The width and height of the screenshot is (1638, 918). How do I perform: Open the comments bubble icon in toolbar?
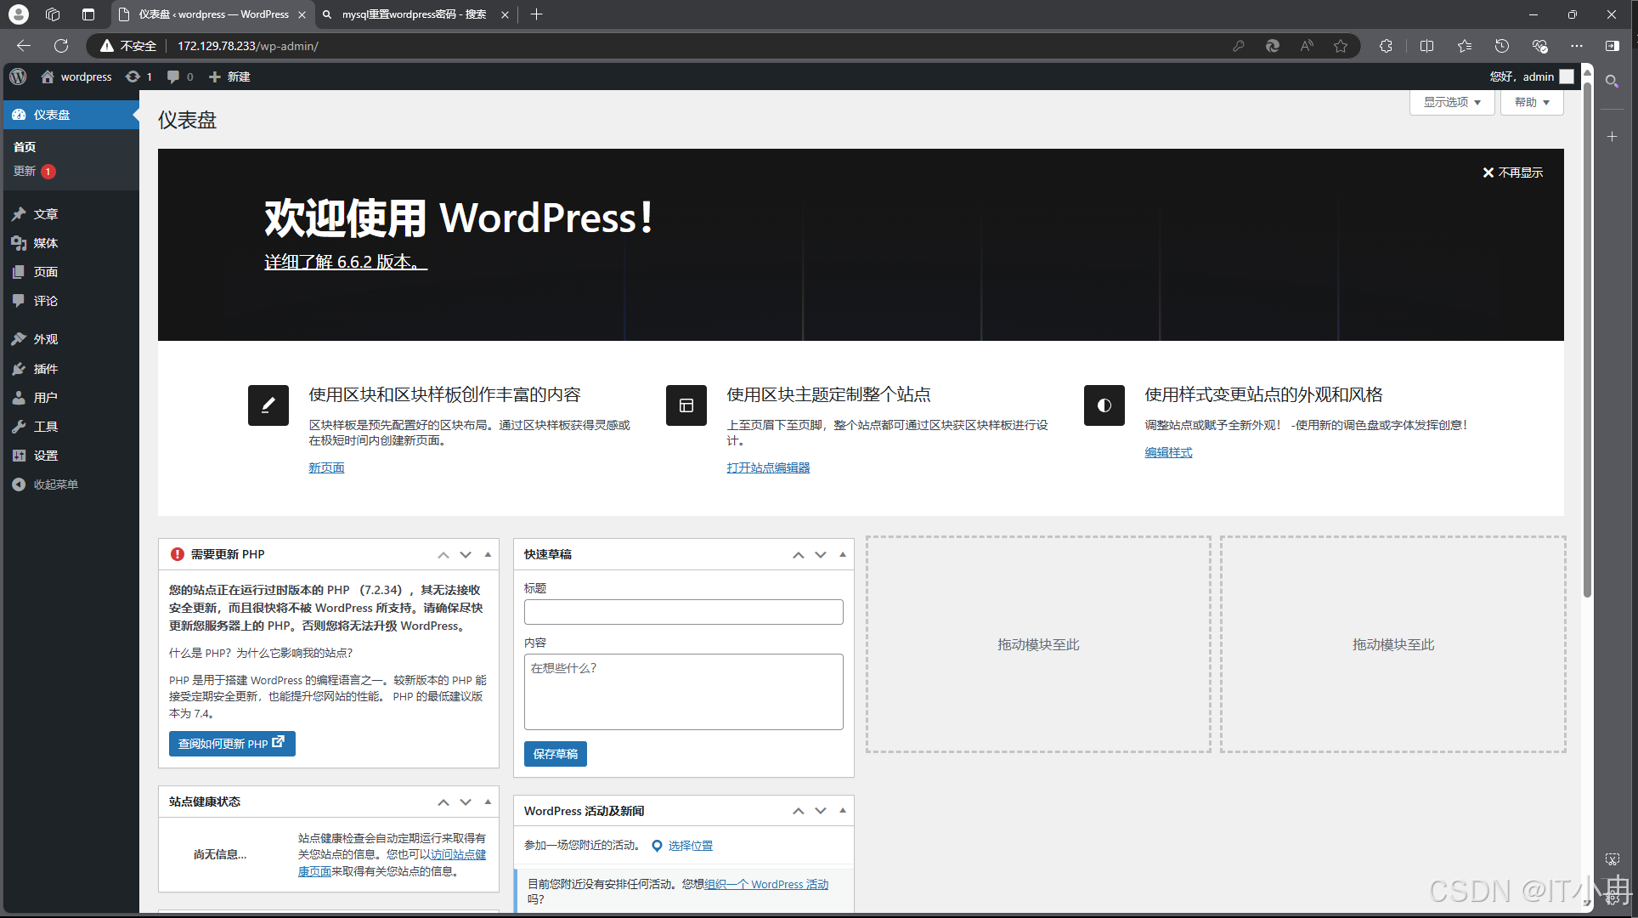click(x=173, y=76)
